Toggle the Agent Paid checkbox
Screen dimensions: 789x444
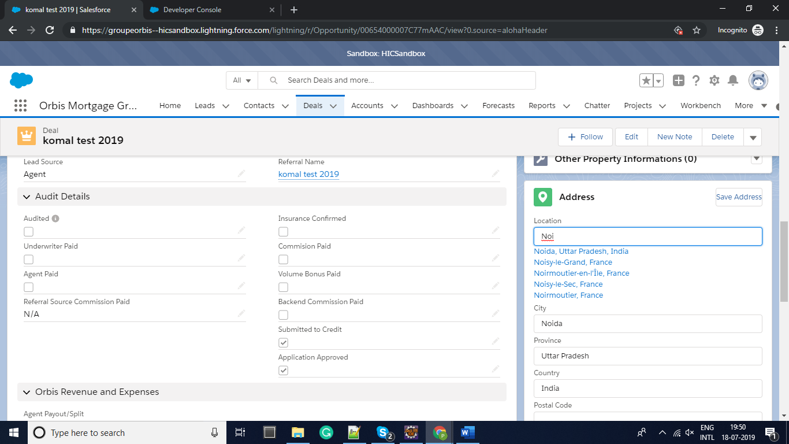coord(28,287)
